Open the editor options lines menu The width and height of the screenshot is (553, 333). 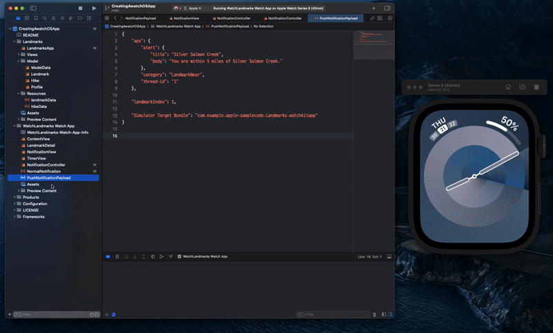[379, 19]
